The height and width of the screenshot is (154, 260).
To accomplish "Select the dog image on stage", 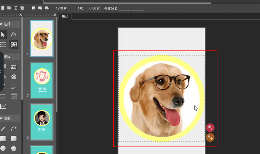I will click(162, 99).
